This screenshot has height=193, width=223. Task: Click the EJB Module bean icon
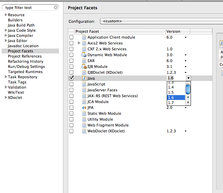(84, 67)
